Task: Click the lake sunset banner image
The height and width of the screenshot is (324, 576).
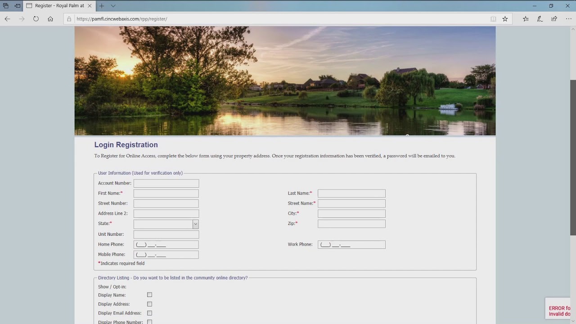Action: pyautogui.click(x=285, y=81)
